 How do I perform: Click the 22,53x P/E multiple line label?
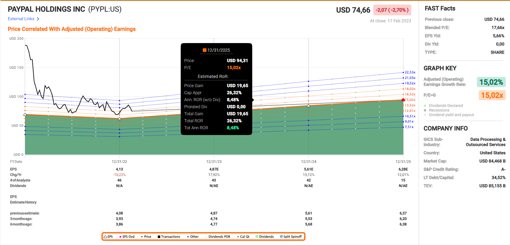(x=410, y=72)
